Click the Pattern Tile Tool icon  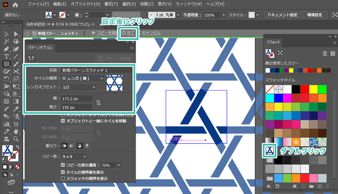click(x=32, y=58)
